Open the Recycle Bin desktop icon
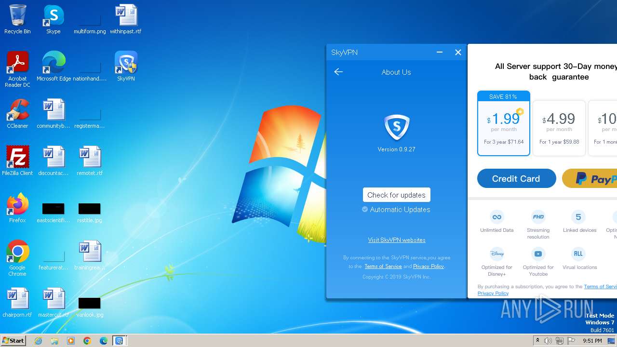The height and width of the screenshot is (347, 617). tap(17, 19)
